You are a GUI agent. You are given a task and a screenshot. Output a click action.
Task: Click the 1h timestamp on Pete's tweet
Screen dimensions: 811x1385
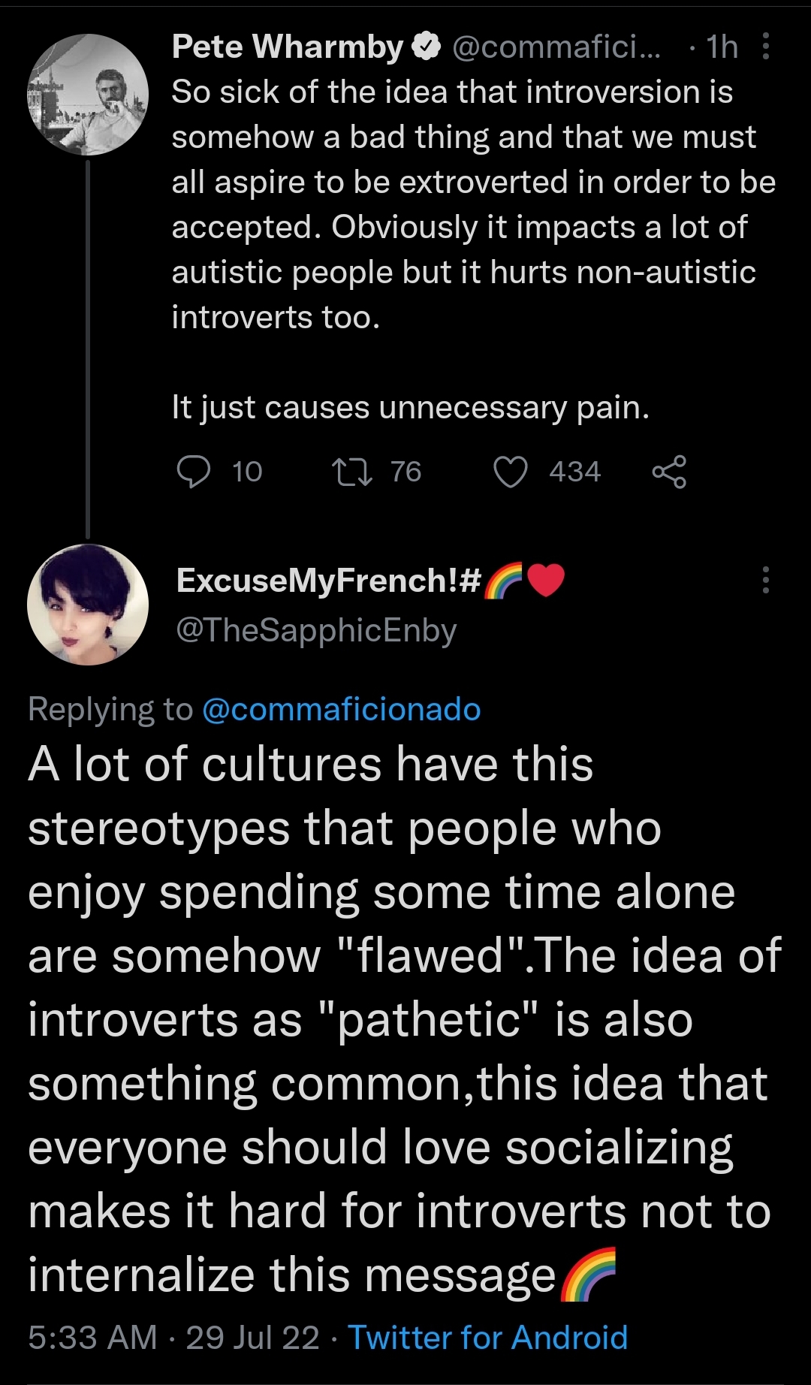pyautogui.click(x=722, y=47)
